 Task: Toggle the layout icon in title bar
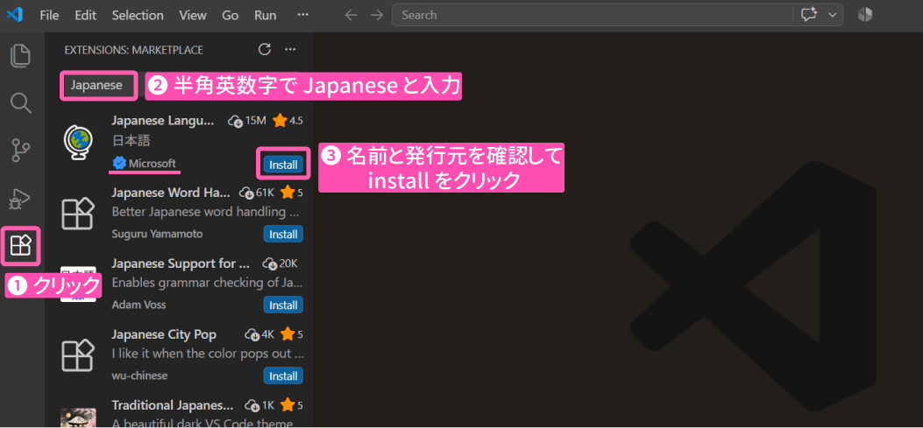pyautogui.click(x=865, y=15)
